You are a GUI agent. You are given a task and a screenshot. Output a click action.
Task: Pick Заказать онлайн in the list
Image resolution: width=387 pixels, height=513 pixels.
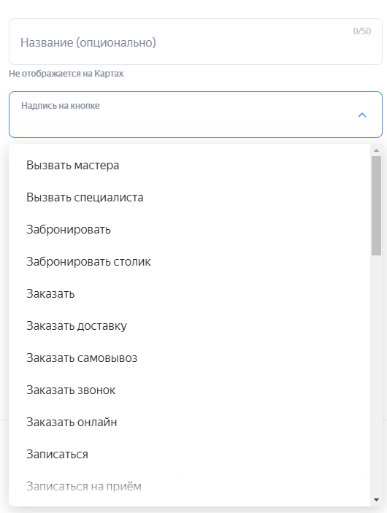189,422
